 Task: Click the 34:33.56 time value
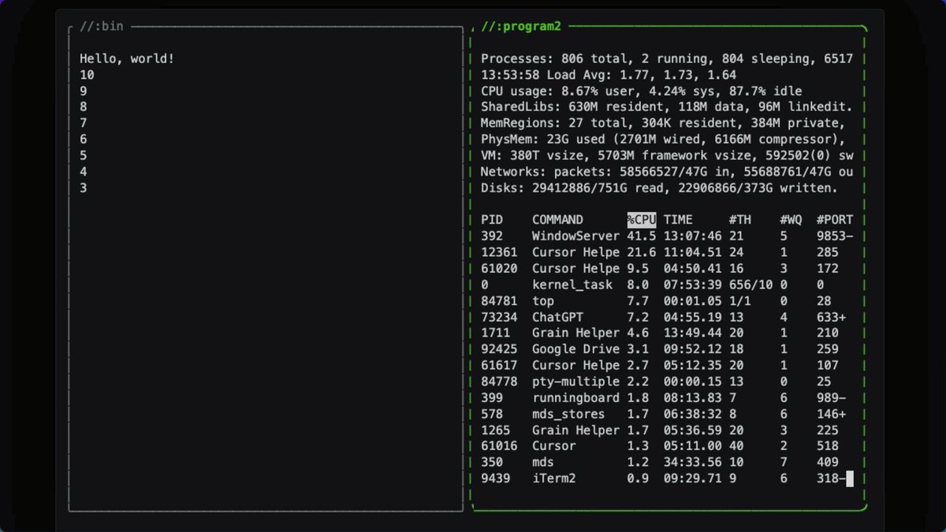click(693, 462)
